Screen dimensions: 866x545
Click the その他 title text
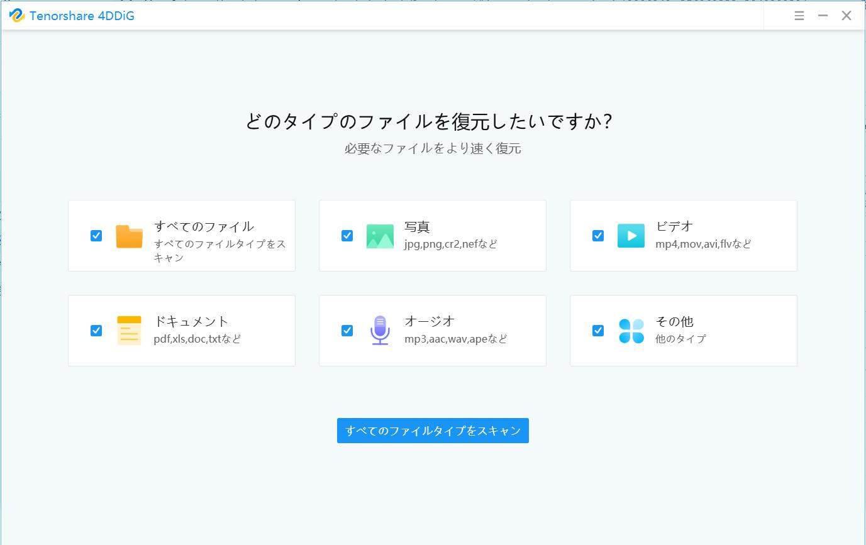[x=674, y=321]
